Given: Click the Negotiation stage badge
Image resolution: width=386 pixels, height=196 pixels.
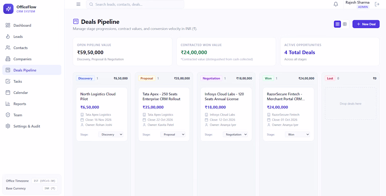Looking at the screenshot, I should [x=211, y=78].
